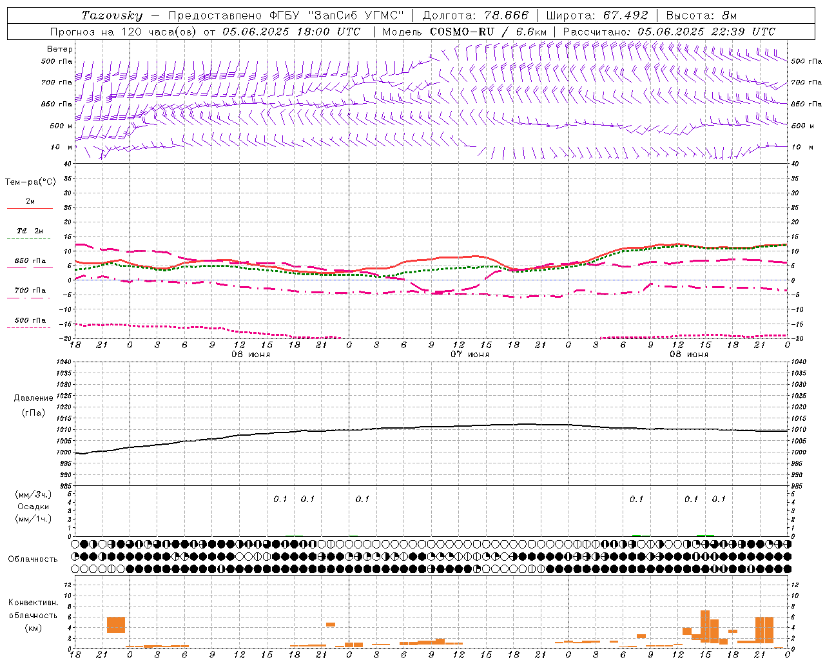Click the long-dash pink sample under legend "850 гПа"
Image resolution: width=825 pixels, height=660 pixels.
[30, 267]
